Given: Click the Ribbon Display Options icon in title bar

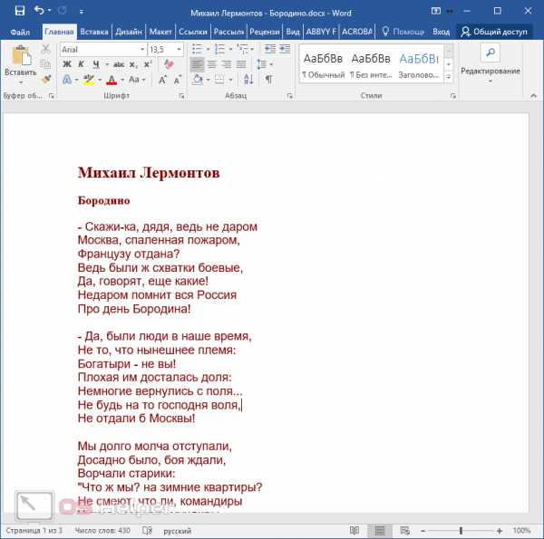Looking at the screenshot, I should (436, 11).
